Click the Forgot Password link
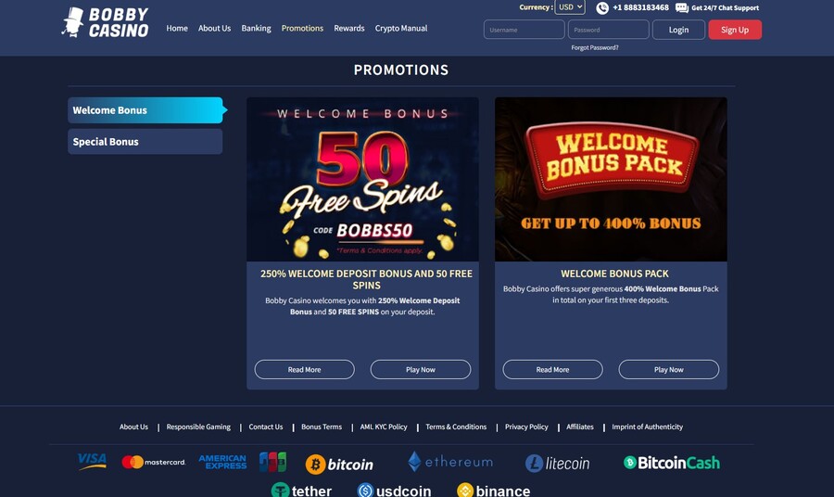Image resolution: width=834 pixels, height=497 pixels. [x=595, y=47]
